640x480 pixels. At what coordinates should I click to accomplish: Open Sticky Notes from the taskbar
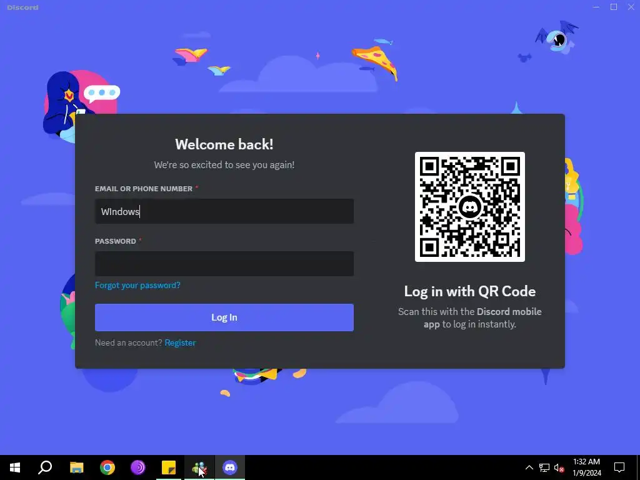(x=169, y=467)
